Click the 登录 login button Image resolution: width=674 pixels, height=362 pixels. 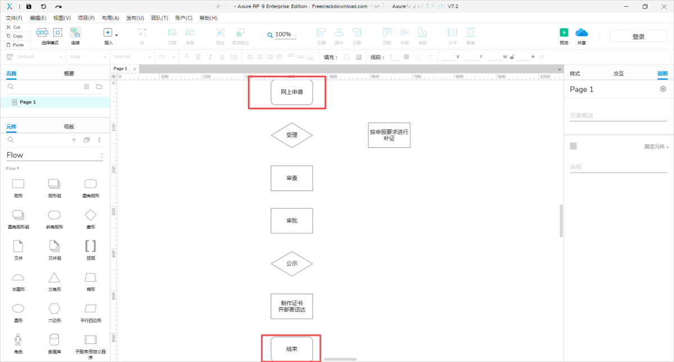pos(638,37)
